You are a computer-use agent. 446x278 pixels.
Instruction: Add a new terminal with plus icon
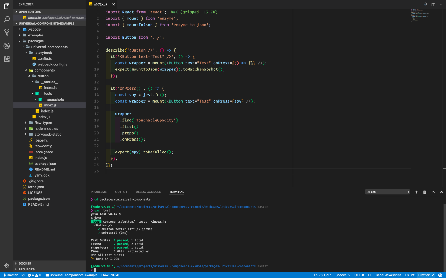(416, 192)
